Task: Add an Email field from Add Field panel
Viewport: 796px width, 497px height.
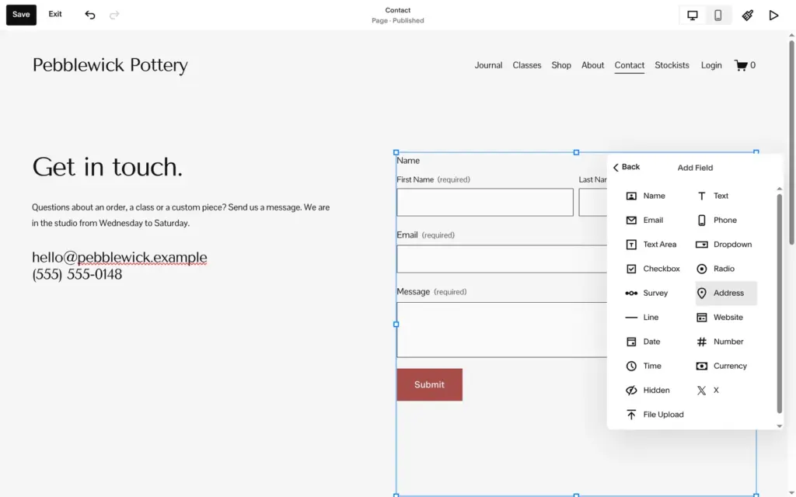Action: pyautogui.click(x=644, y=220)
